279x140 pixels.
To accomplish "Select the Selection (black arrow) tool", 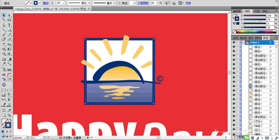I will click(x=4, y=15).
